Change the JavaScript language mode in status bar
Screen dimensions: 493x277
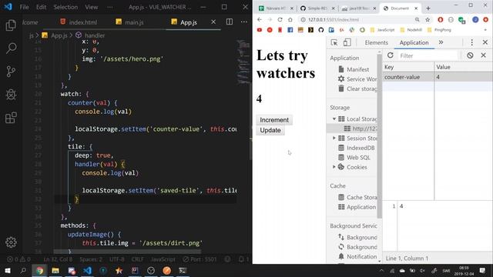coord(163,259)
